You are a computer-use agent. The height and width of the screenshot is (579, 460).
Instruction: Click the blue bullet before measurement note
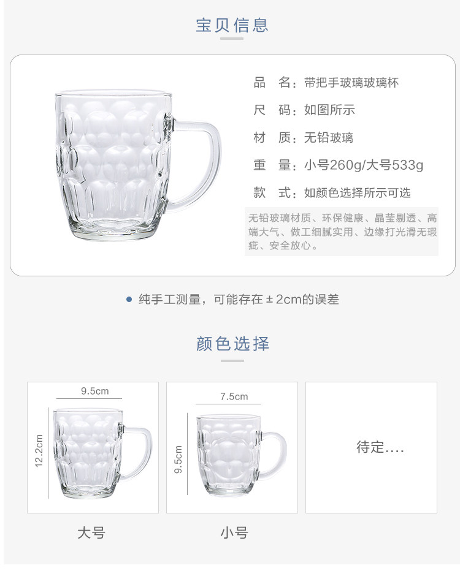129,300
